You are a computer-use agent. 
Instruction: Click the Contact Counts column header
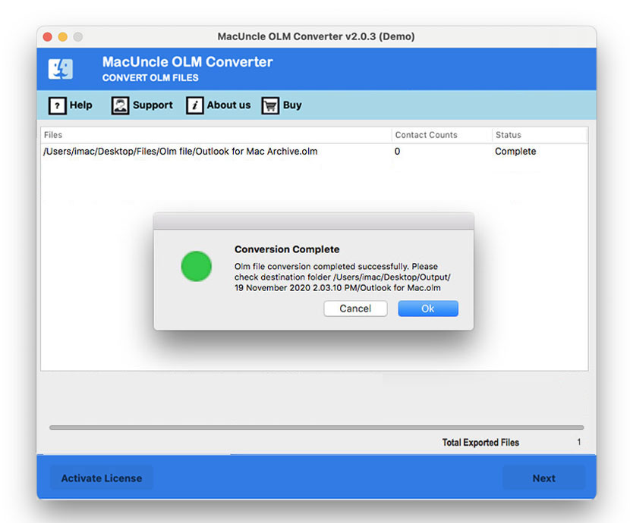point(427,134)
